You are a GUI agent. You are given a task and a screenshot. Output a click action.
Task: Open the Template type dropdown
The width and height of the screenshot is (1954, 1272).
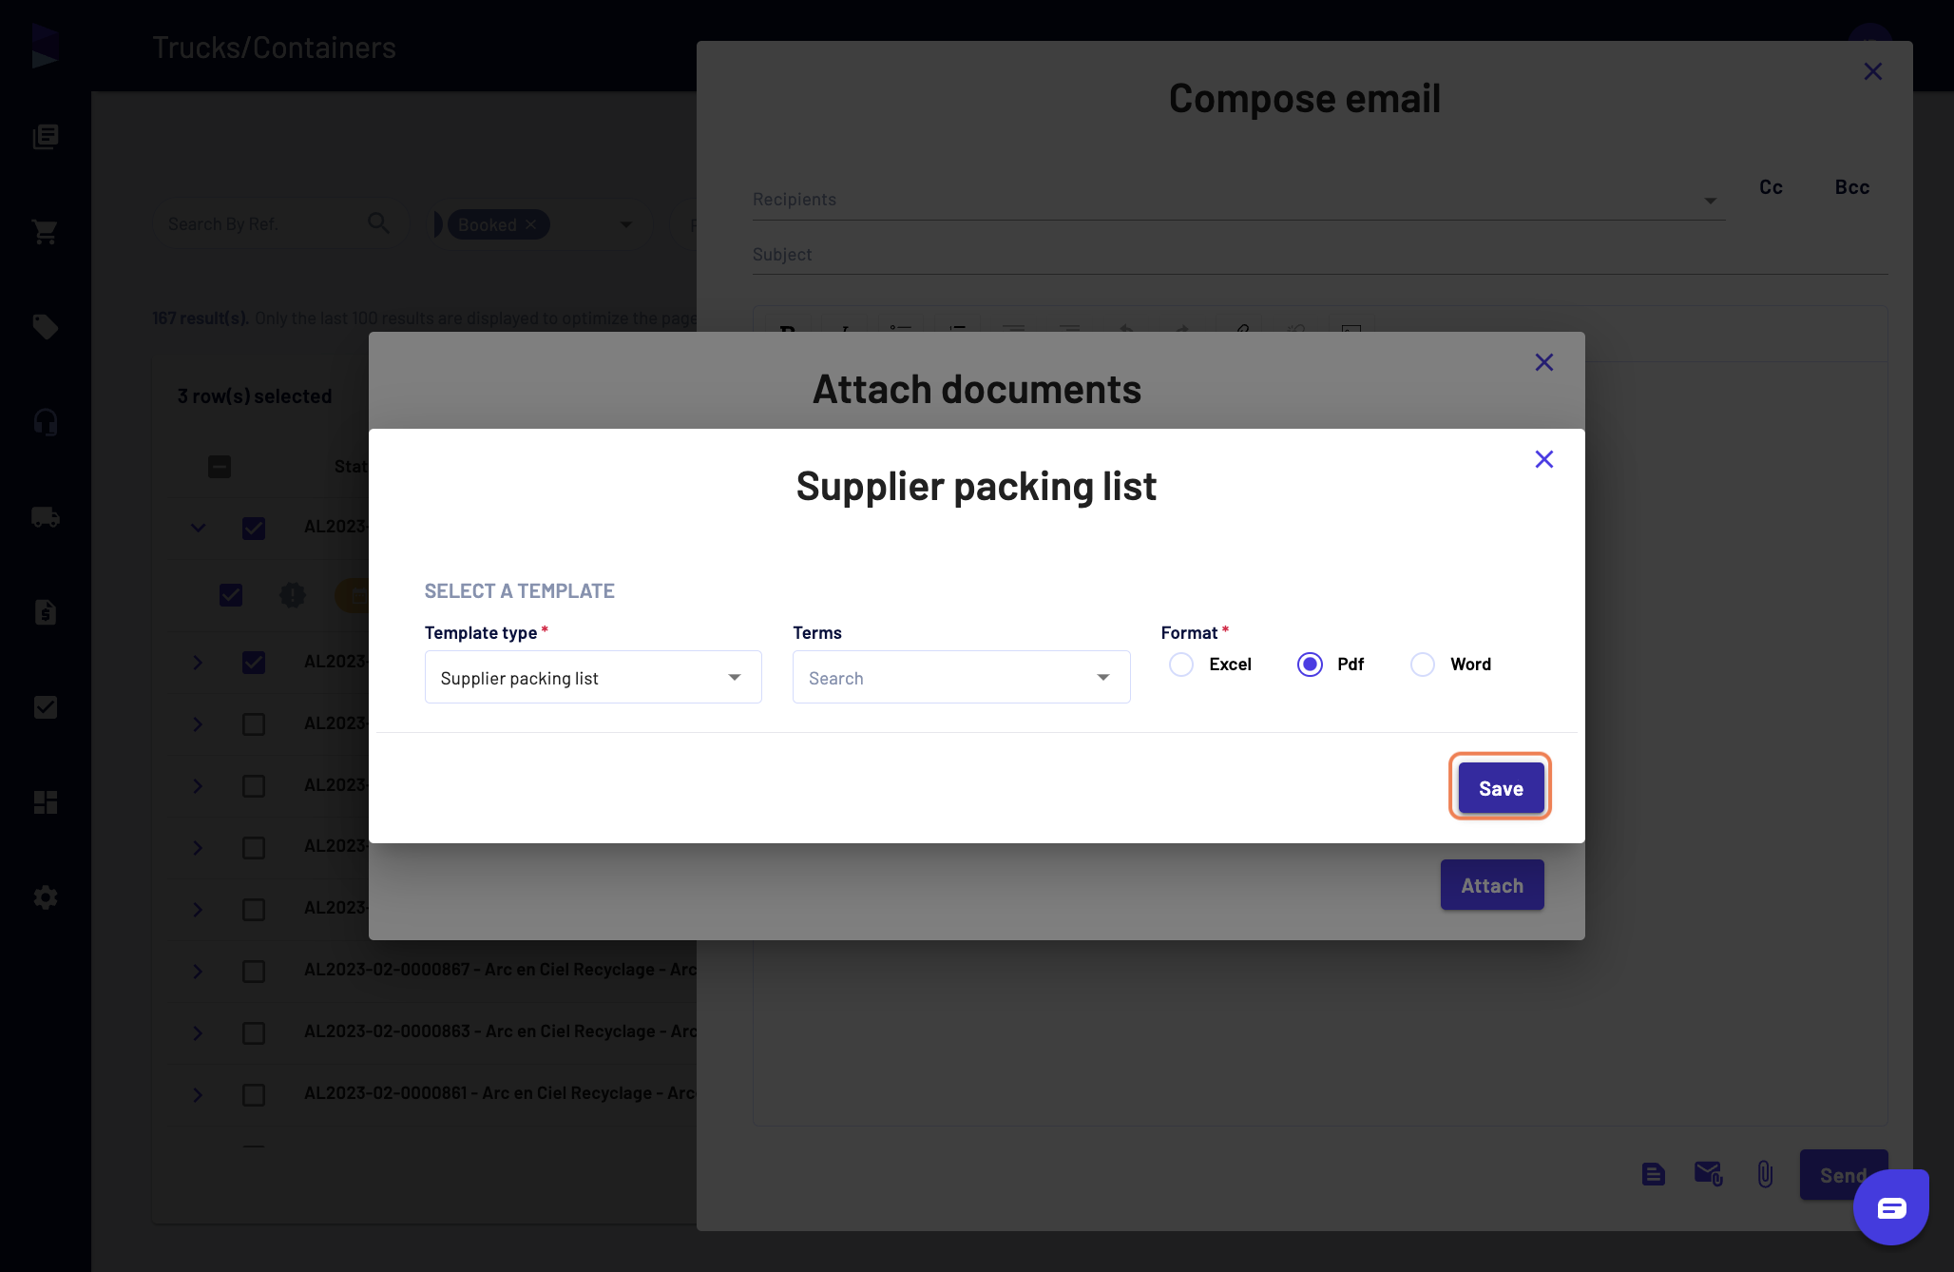pyautogui.click(x=593, y=677)
